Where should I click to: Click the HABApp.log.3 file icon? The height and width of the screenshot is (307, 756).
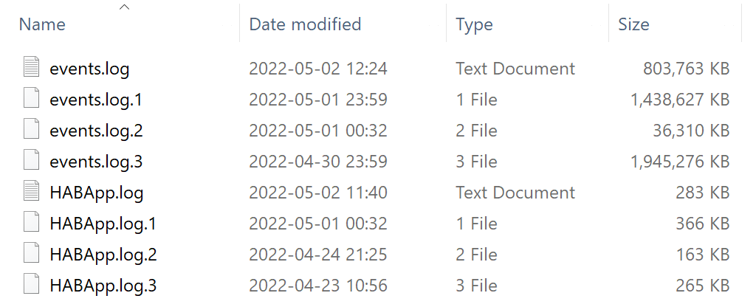31,286
